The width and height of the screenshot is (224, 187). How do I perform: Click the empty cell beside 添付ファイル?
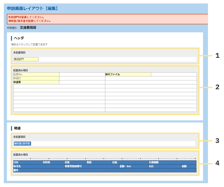[174, 74]
